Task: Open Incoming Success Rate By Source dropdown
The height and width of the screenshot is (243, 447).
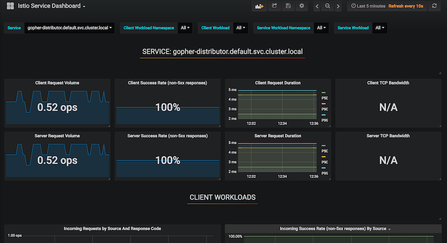Action: point(335,228)
